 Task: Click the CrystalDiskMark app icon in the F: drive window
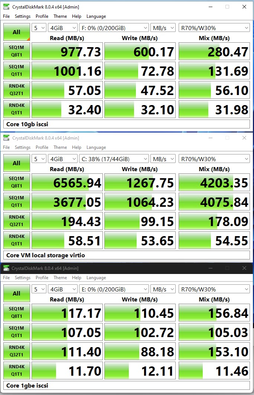6,7
